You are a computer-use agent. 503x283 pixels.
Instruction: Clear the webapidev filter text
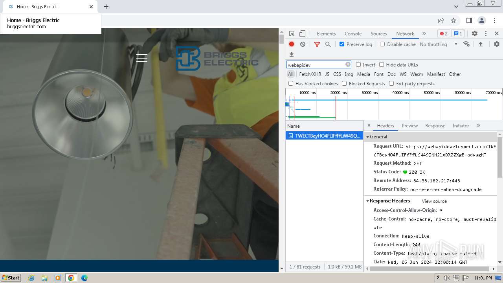(x=348, y=64)
